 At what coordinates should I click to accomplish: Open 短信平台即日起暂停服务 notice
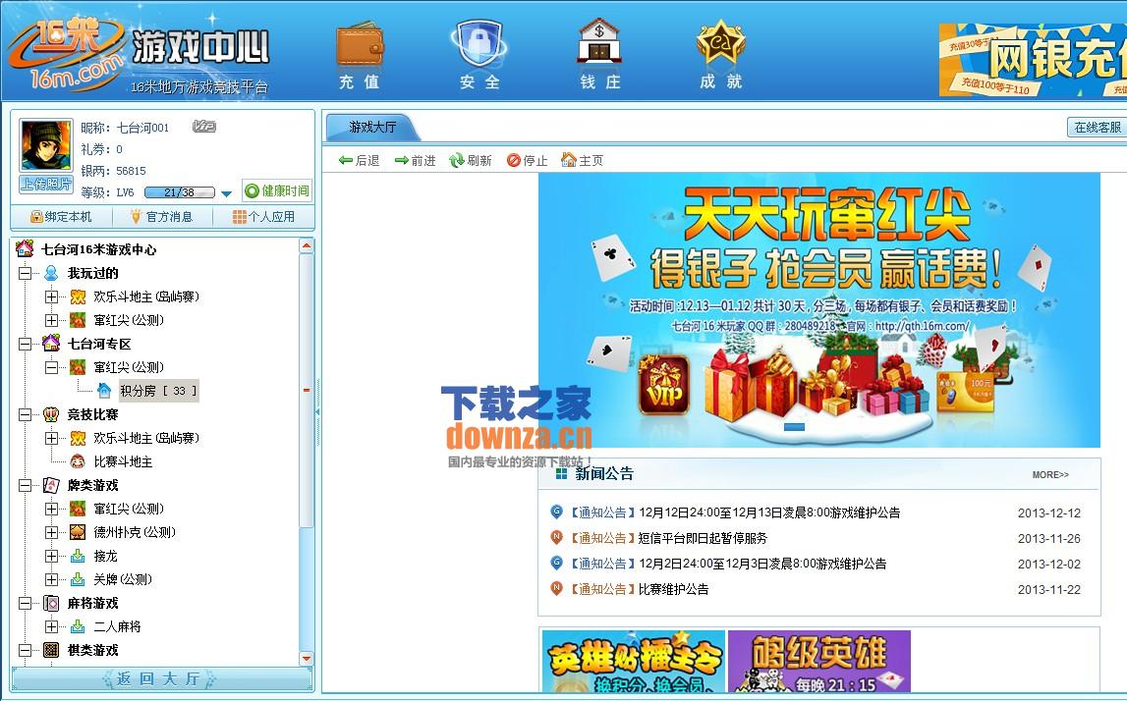tap(703, 539)
